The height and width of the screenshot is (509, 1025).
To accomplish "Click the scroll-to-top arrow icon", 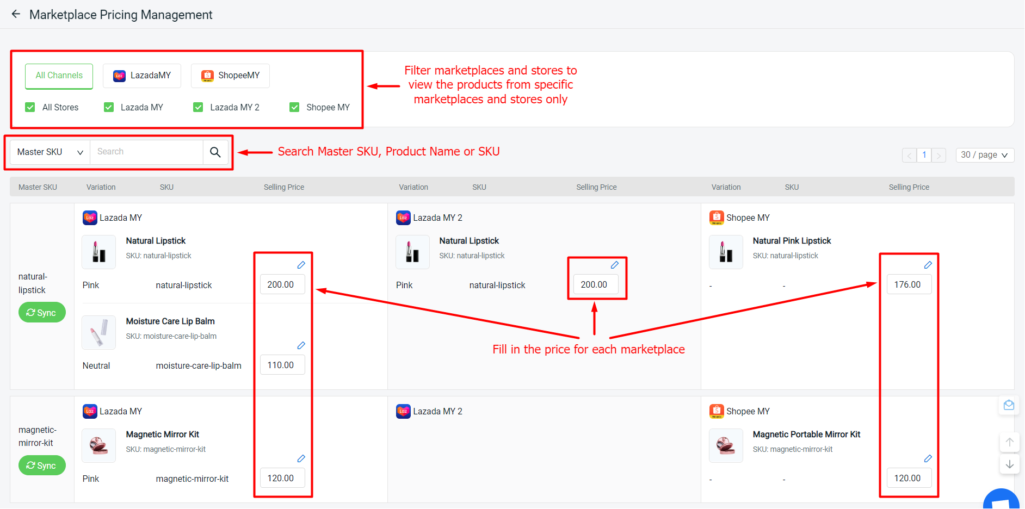I will coord(1010,442).
